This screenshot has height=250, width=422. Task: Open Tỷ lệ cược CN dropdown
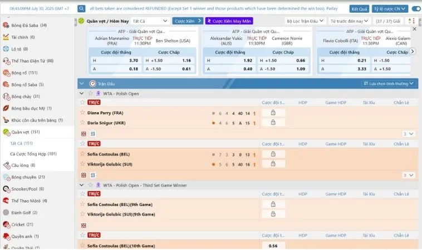point(390,9)
